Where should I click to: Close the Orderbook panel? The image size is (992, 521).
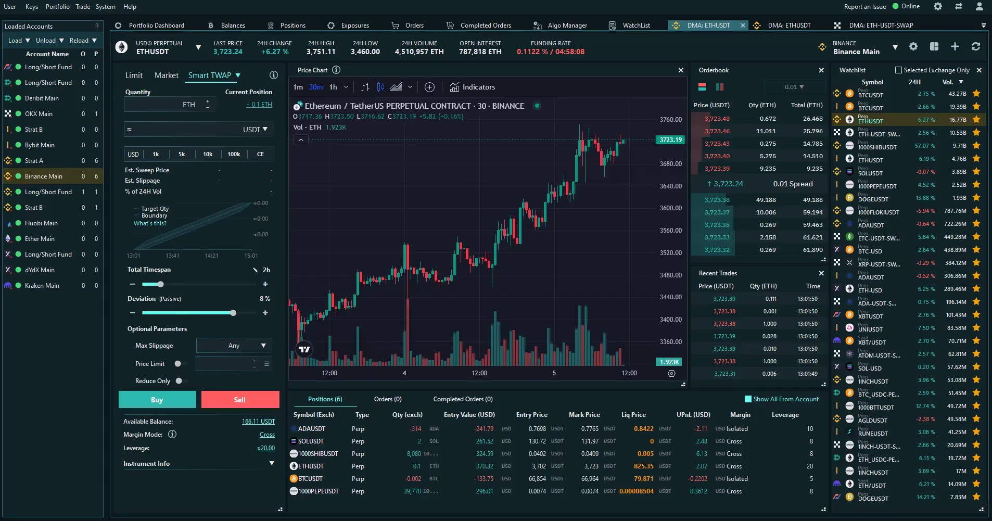click(821, 70)
